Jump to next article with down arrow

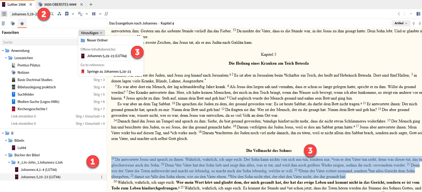pos(420,23)
